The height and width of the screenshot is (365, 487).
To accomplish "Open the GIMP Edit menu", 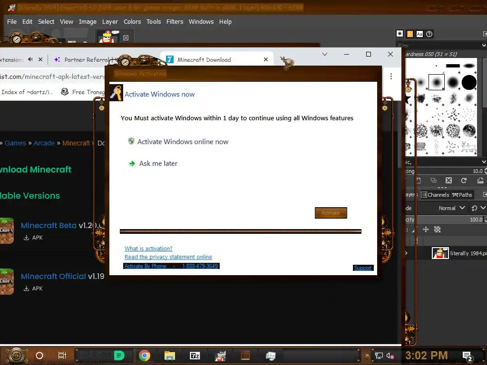I will tap(27, 21).
